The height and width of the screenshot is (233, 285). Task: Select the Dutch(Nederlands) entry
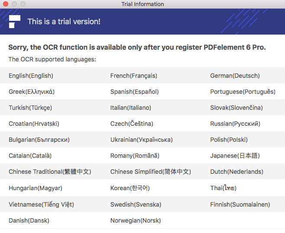[x=236, y=172]
